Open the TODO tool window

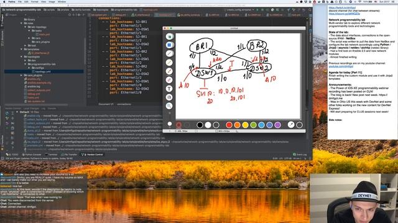[x=12, y=154]
